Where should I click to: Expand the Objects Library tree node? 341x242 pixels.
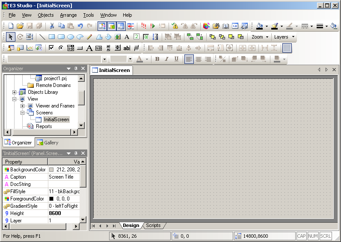tap(14, 92)
